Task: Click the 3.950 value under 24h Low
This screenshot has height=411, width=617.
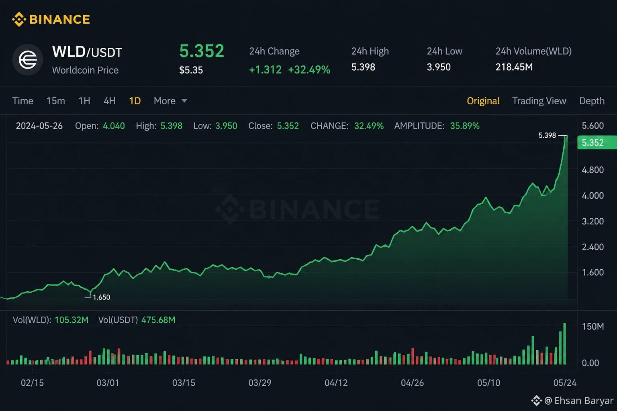Action: coord(439,67)
